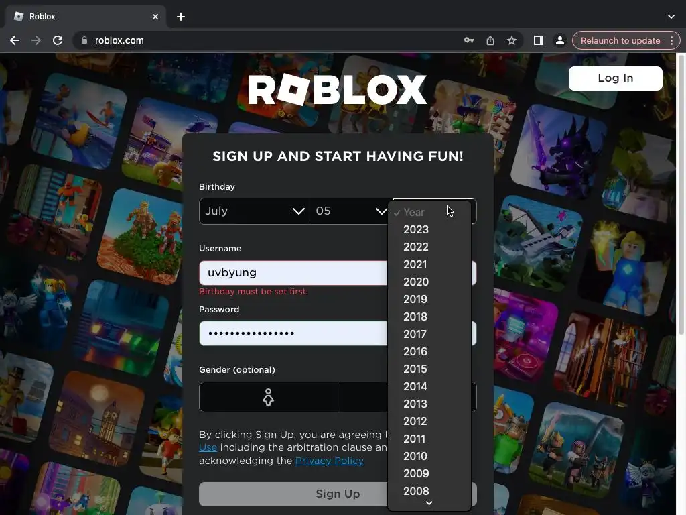Select 2022 from the year list
The width and height of the screenshot is (686, 515).
(429, 247)
